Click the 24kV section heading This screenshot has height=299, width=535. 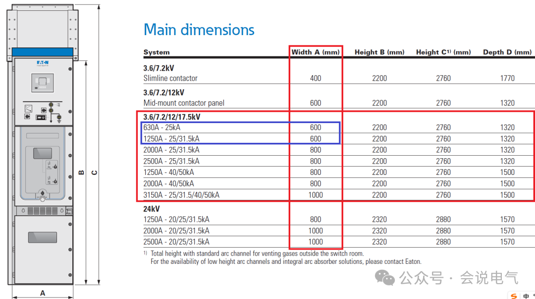(x=153, y=209)
